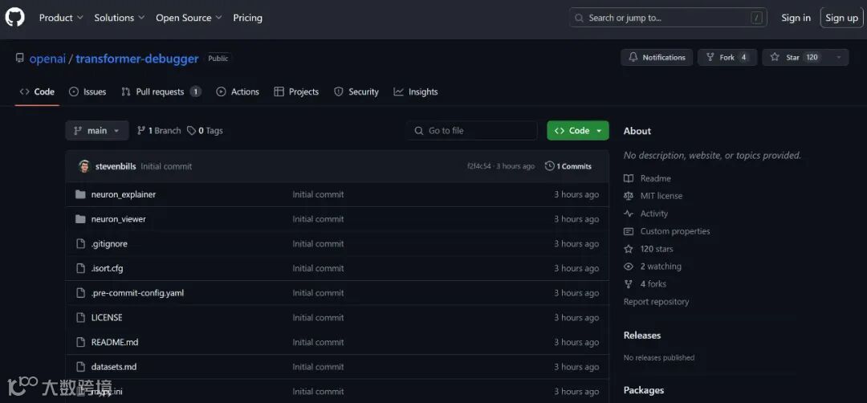Click the neuron_viewer folder icon
The height and width of the screenshot is (403, 867).
[81, 219]
